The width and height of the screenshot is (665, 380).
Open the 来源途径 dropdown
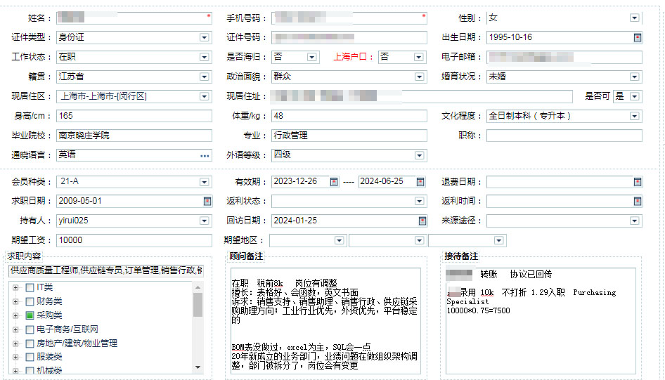635,221
